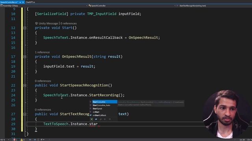This screenshot has width=252, height=141.
Task: Click the Unity Message icon above Start()
Action: pyautogui.click(x=37, y=23)
